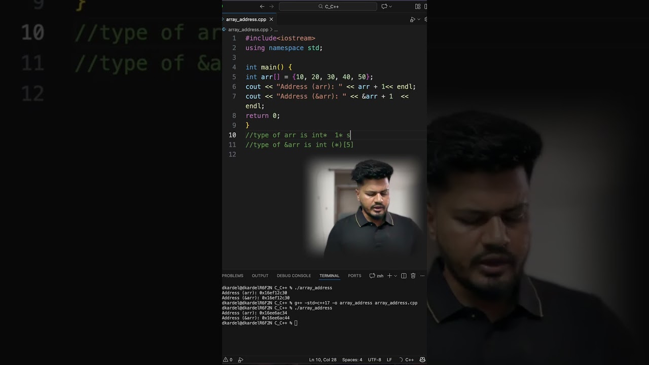Click the '//type of arr is int*' comment on line 10
Image resolution: width=649 pixels, height=365 pixels.
click(x=286, y=135)
